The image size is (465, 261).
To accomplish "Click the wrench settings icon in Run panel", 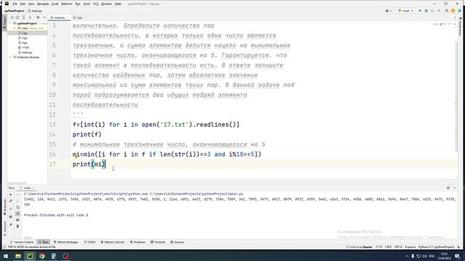I will click(x=11, y=201).
